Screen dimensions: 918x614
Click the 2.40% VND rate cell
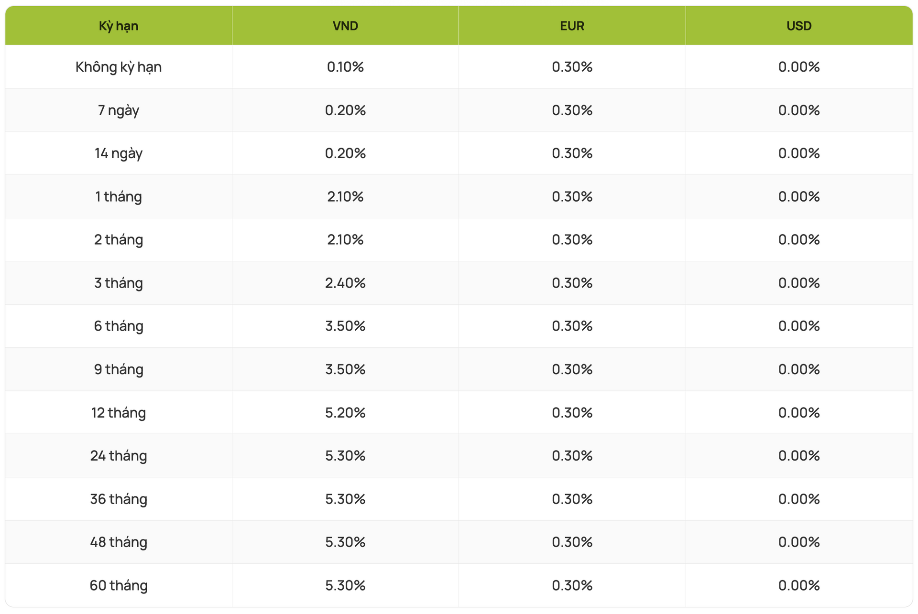345,283
